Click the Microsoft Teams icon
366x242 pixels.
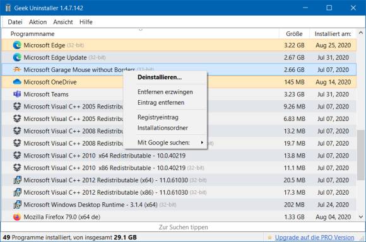17,94
